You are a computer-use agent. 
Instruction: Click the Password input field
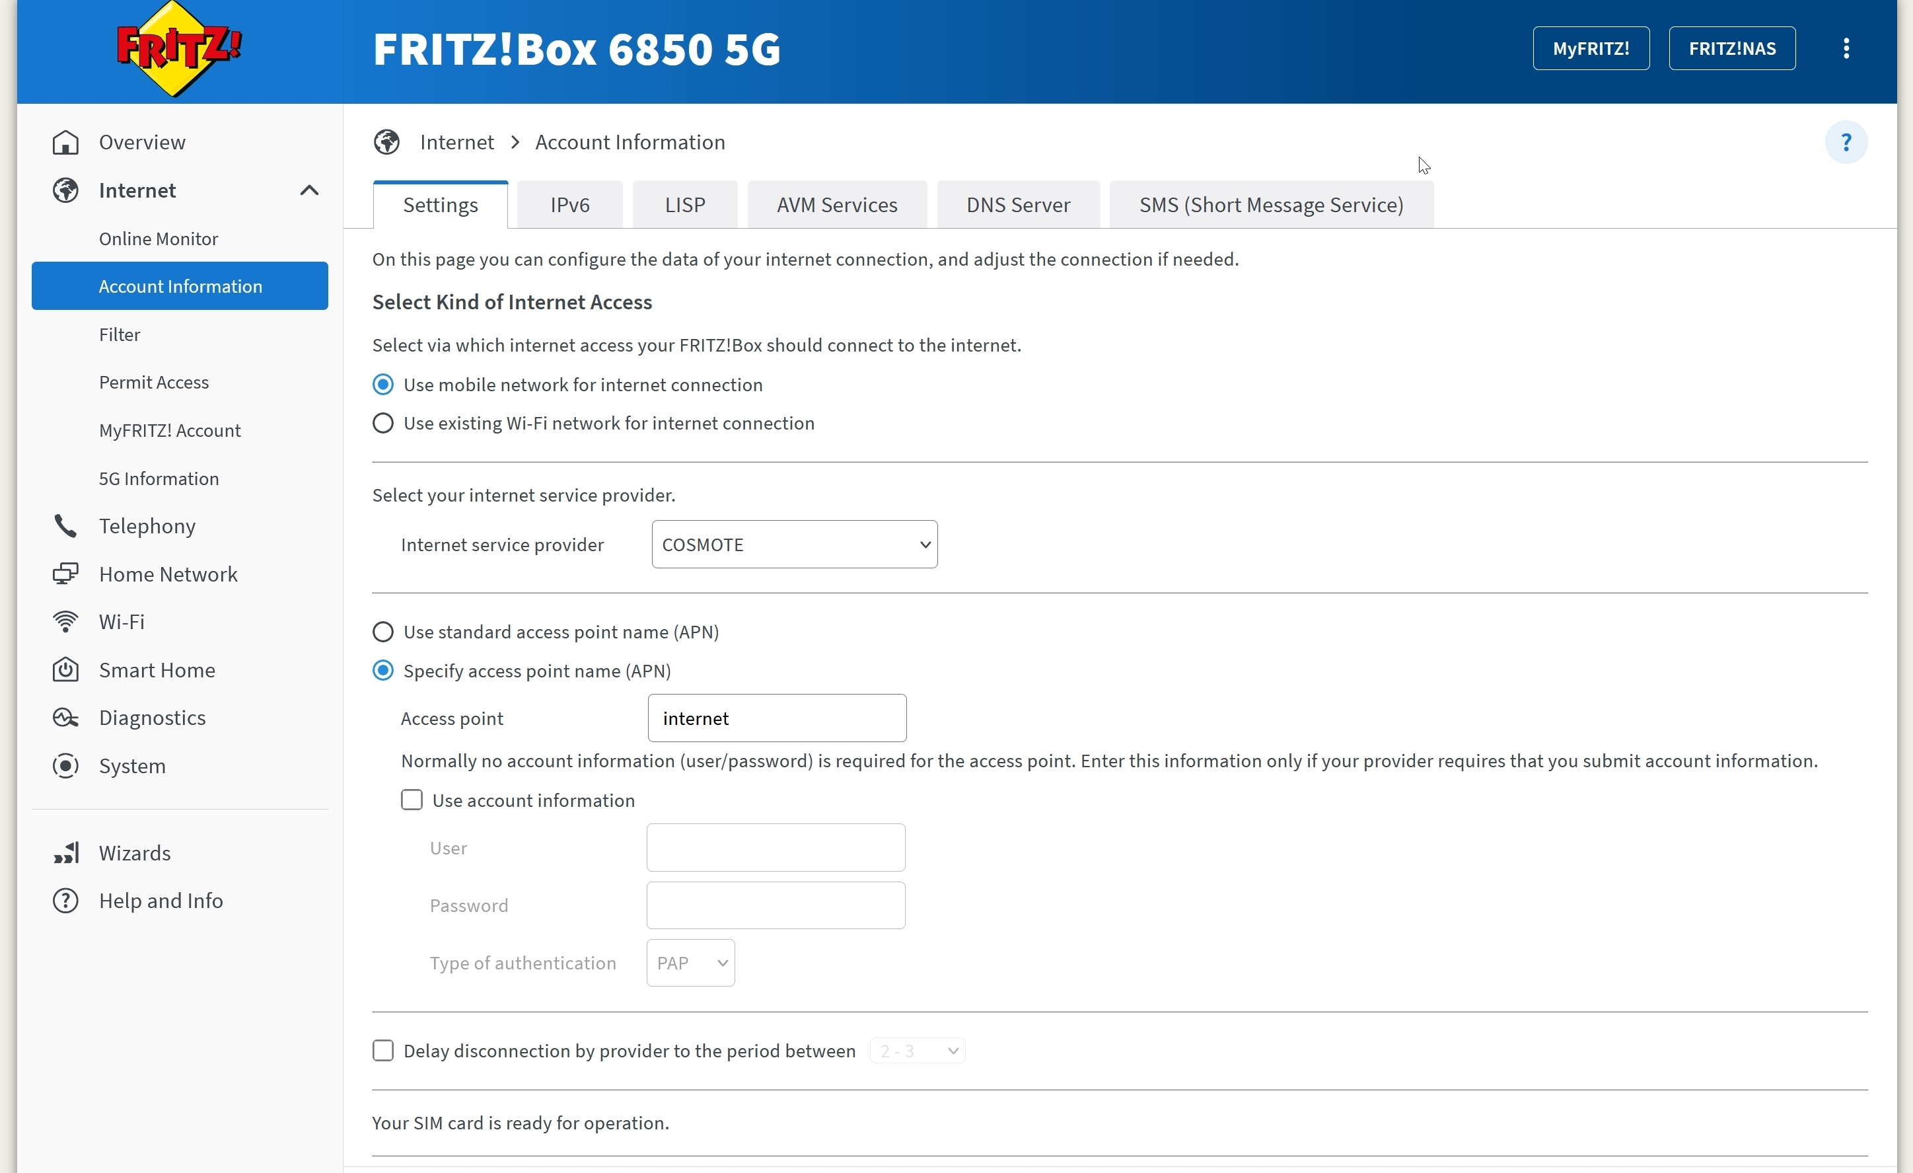tap(776, 905)
